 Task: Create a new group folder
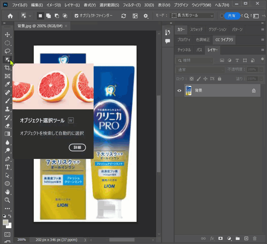(x=238, y=238)
